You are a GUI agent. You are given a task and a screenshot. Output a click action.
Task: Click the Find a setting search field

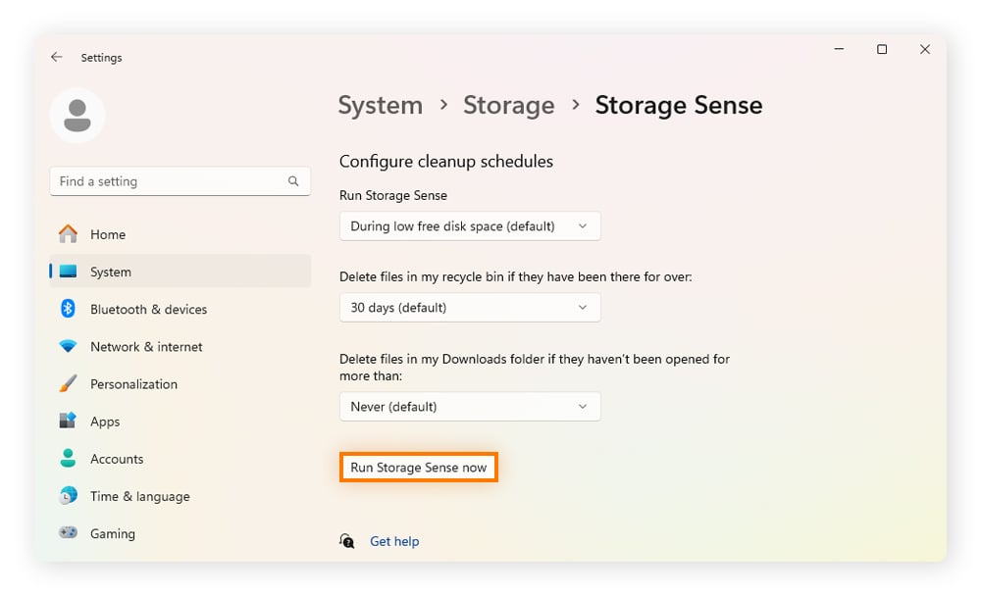(x=169, y=181)
